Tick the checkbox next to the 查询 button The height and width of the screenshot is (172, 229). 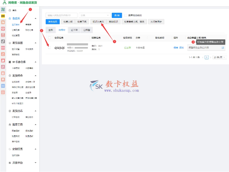126,15
